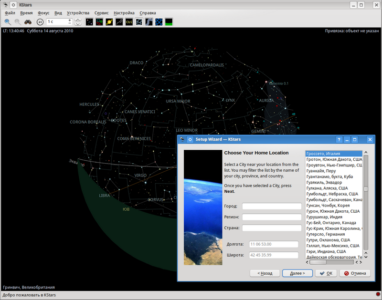Decrease time step with minus sign

pos(70,23)
